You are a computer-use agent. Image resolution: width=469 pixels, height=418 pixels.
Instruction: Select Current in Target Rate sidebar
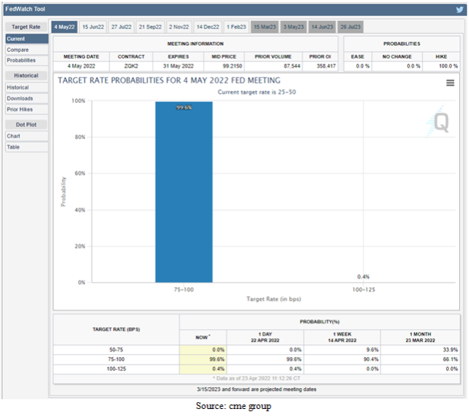(x=16, y=38)
